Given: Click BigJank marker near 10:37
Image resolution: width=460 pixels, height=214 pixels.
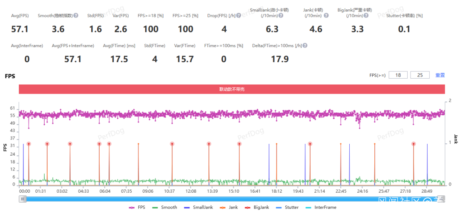Looking at the screenshot, I should (x=172, y=144).
